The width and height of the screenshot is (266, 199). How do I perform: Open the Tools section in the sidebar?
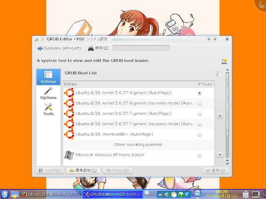(48, 109)
